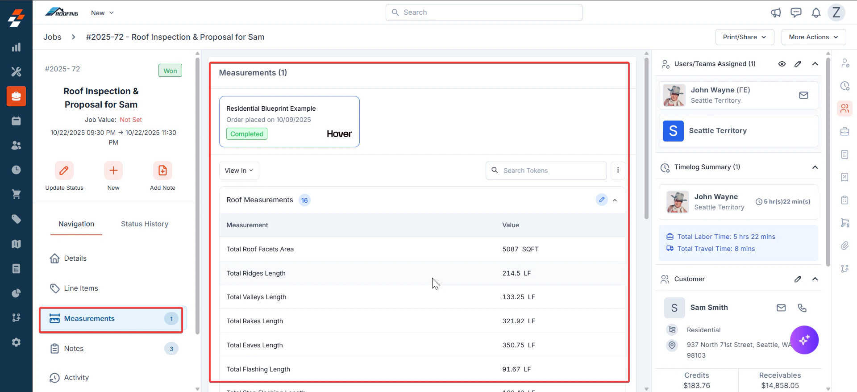This screenshot has width=857, height=392.
Task: Call Sam Smith using phone icon
Action: 802,308
